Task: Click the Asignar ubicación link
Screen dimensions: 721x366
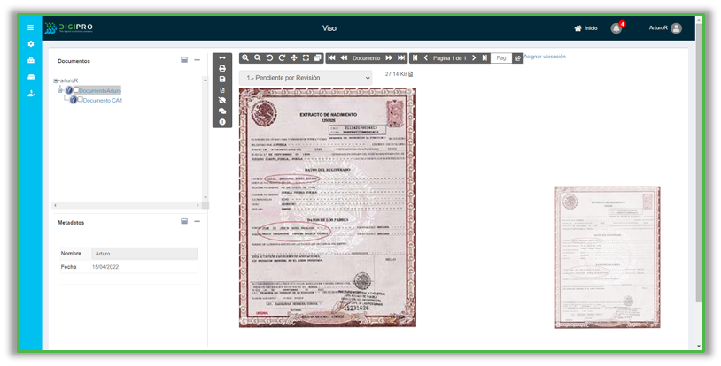Action: [x=545, y=57]
